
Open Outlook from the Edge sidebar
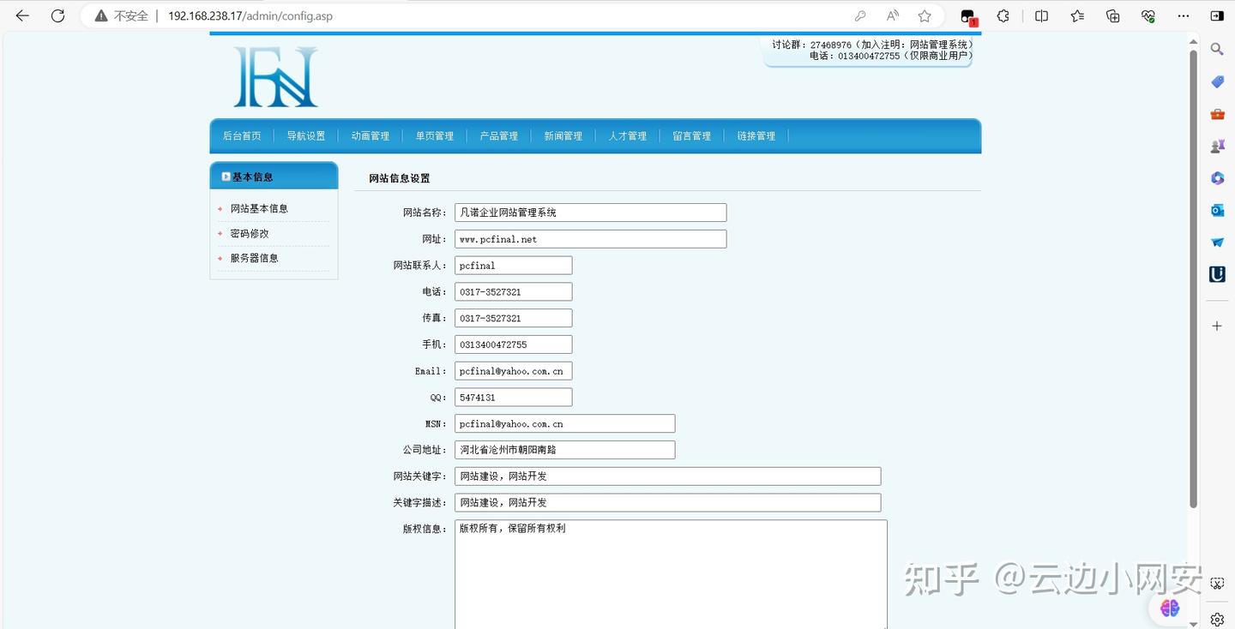[x=1216, y=209]
